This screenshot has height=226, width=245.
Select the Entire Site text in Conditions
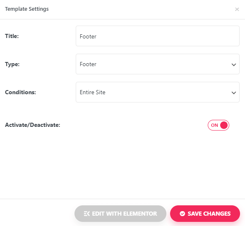tap(93, 92)
